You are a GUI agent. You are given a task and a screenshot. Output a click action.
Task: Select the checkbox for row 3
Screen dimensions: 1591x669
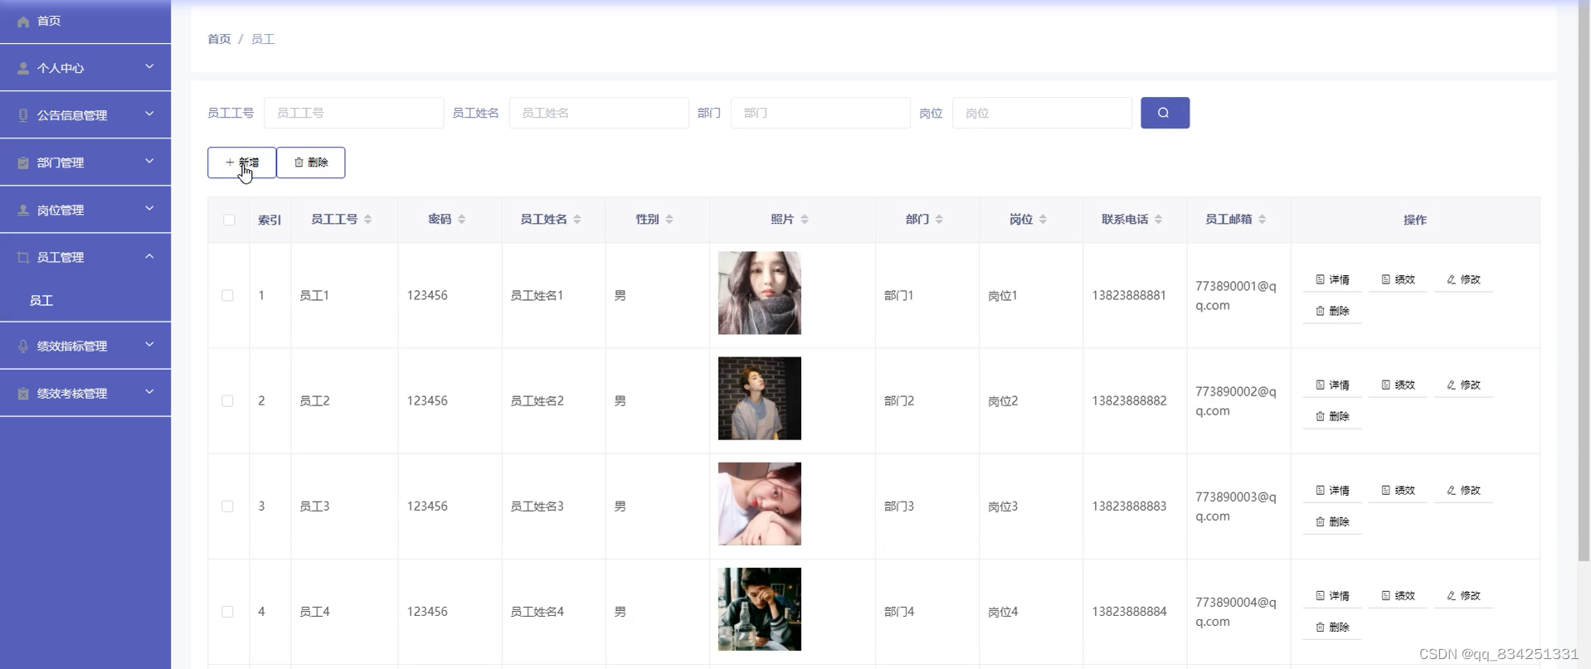point(227,507)
